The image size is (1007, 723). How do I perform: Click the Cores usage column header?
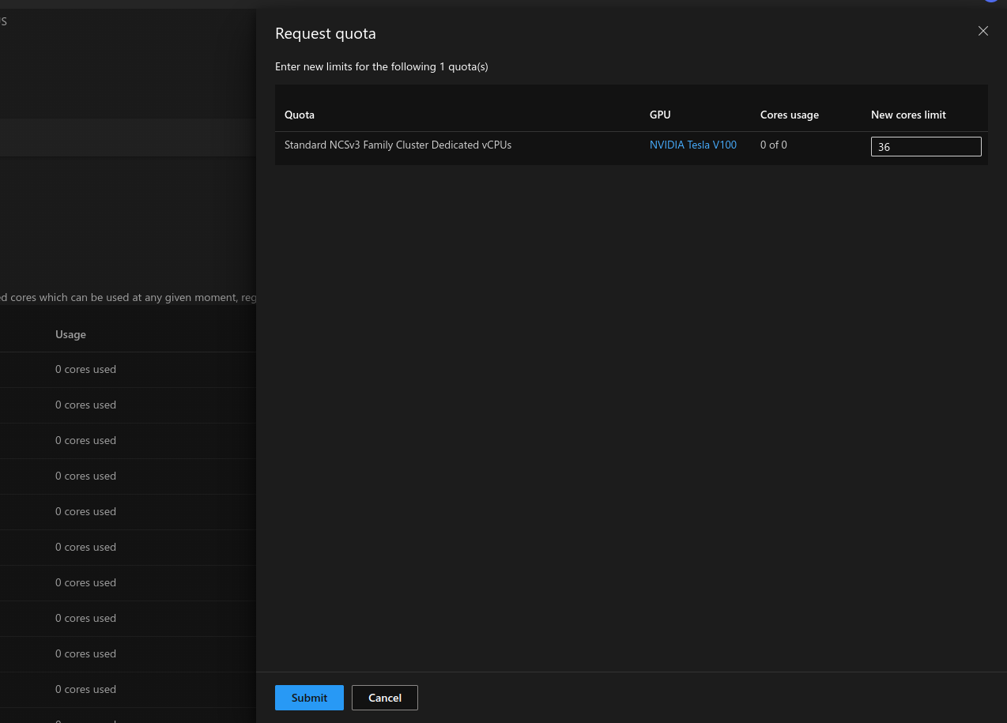point(790,115)
